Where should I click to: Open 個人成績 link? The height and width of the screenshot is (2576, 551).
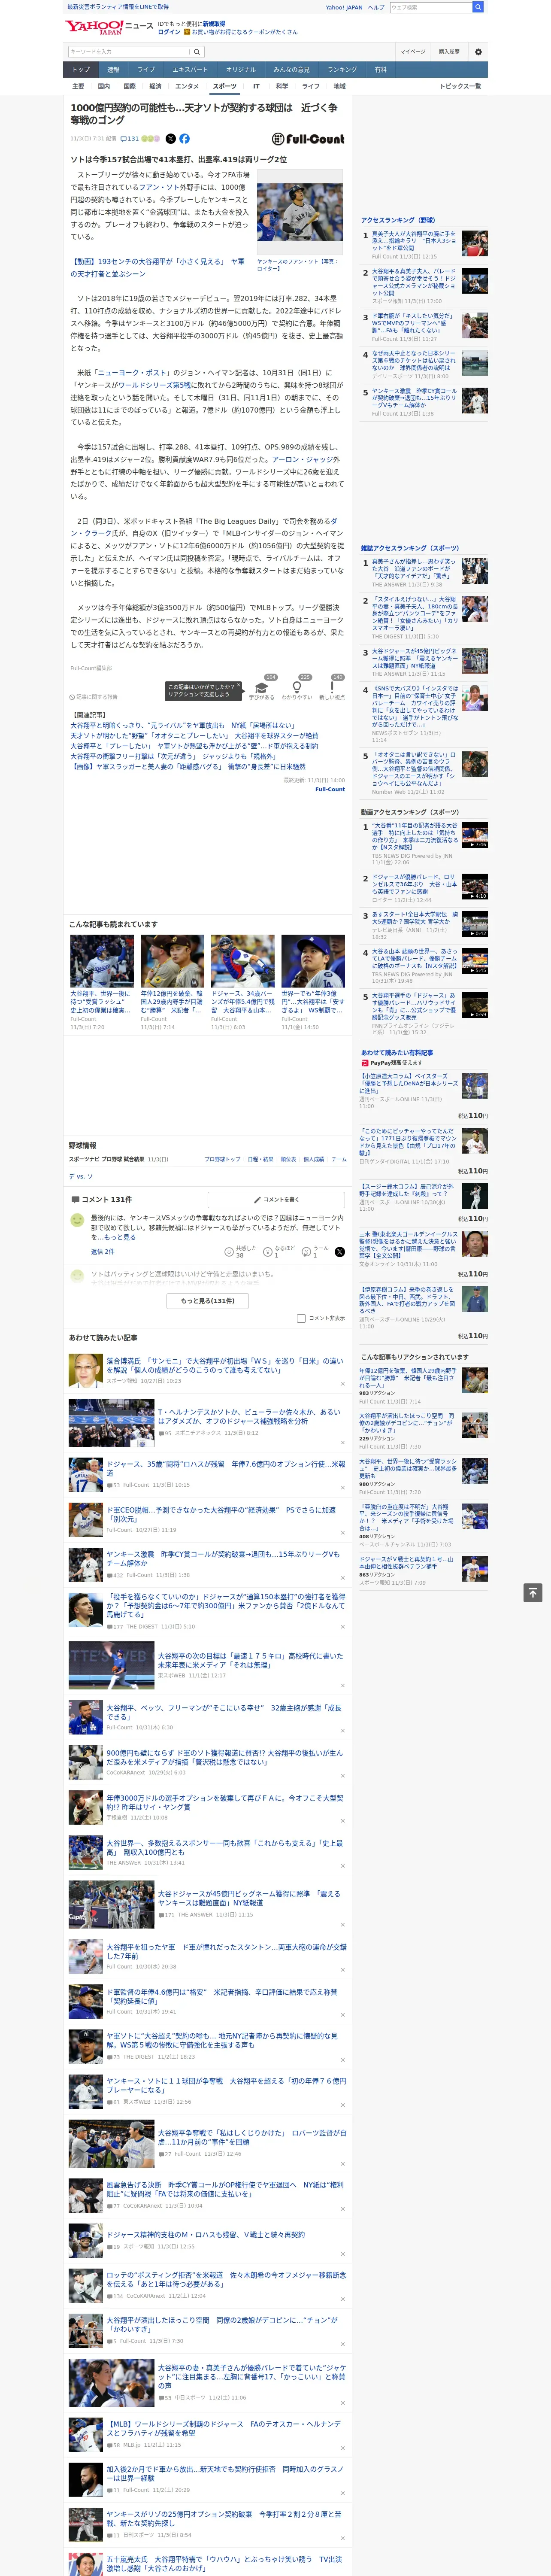[x=314, y=1159]
